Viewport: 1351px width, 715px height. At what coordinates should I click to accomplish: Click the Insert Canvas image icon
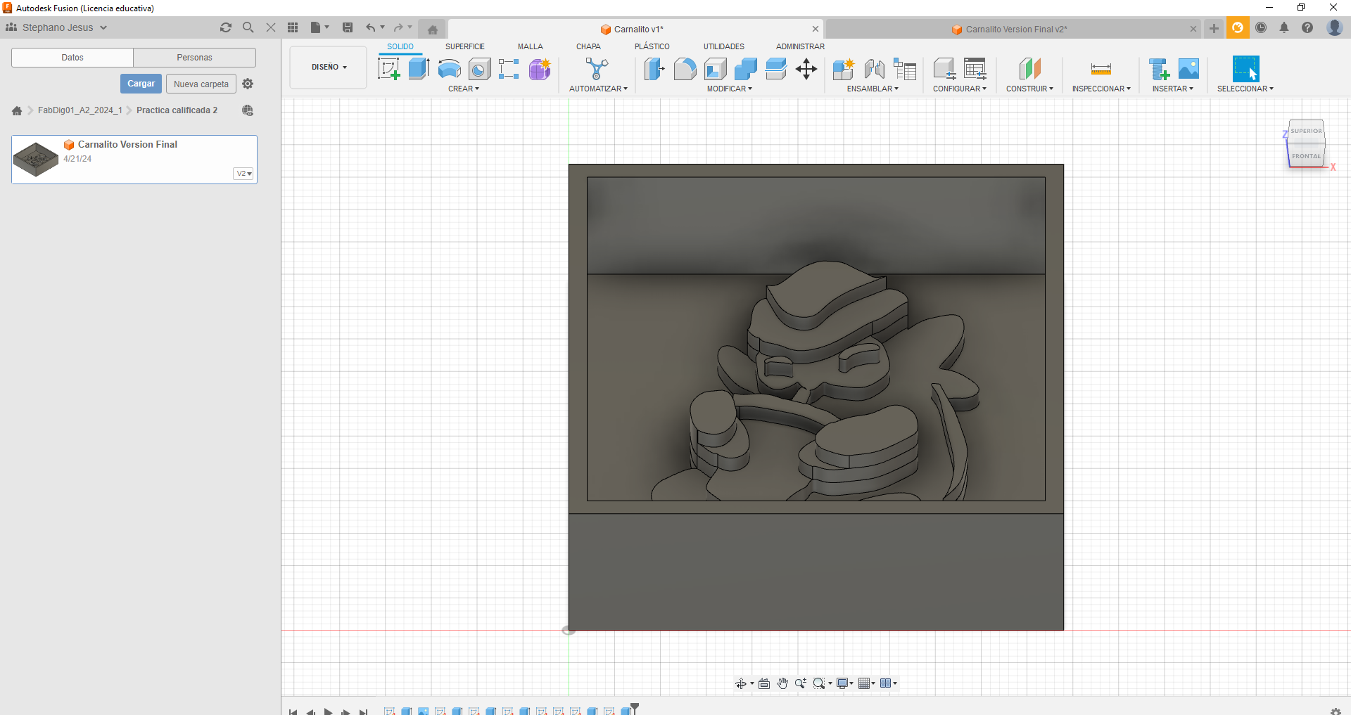1188,69
